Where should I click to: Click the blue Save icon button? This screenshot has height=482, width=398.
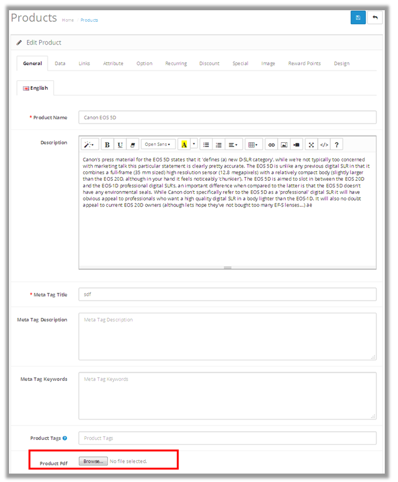[358, 17]
